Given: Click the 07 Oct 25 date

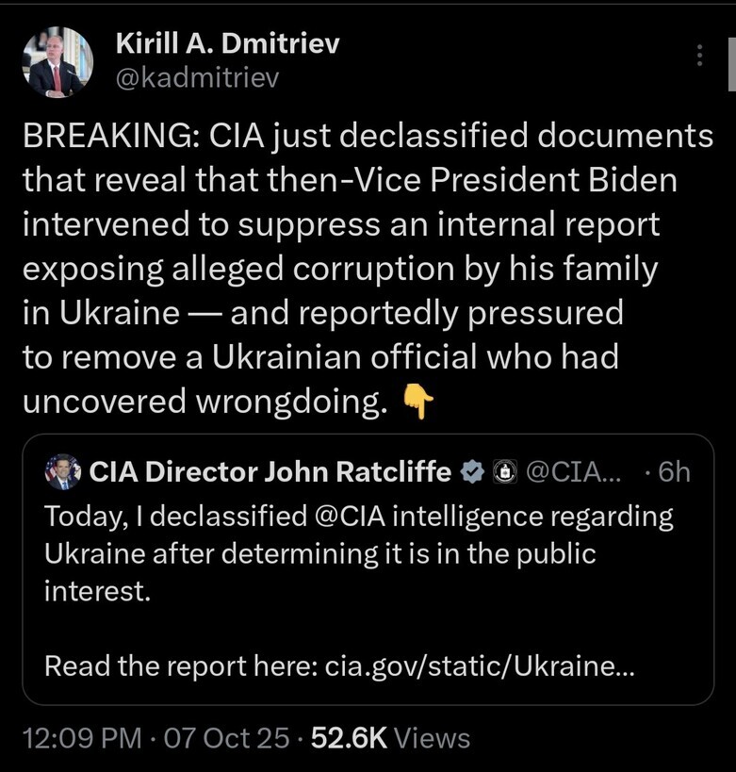Looking at the screenshot, I should 226,737.
